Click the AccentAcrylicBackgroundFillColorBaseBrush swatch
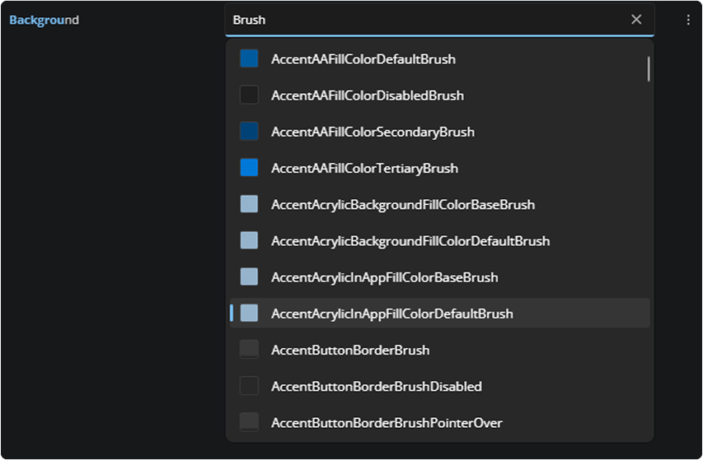Viewport: 703px width, 460px height. [249, 204]
